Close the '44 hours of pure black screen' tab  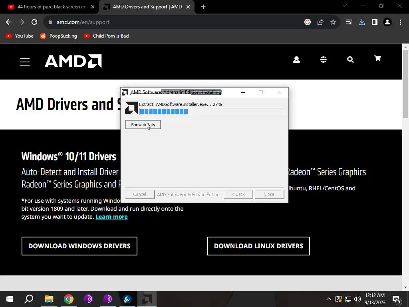[93, 7]
